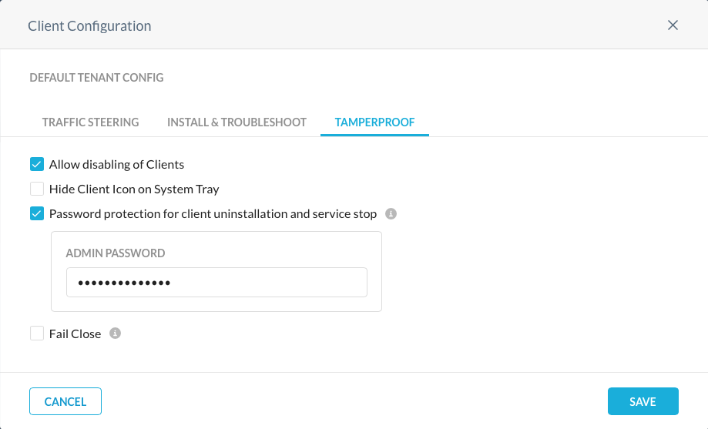Click the Allow disabling of Clients label text

click(x=116, y=164)
